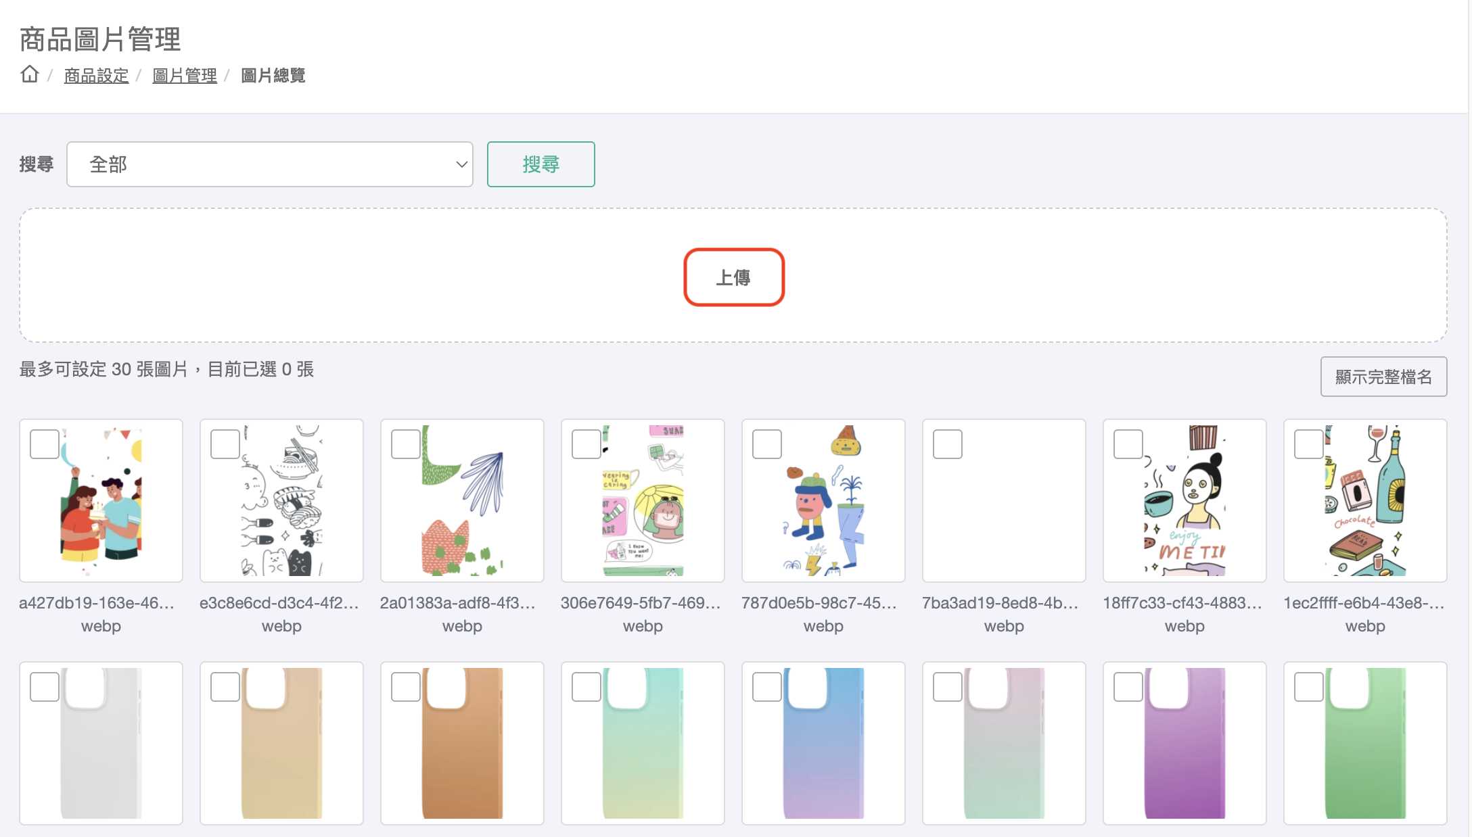Tick checkbox on e3c8e6cd sushi doodle image
This screenshot has height=837, width=1472.
(225, 444)
